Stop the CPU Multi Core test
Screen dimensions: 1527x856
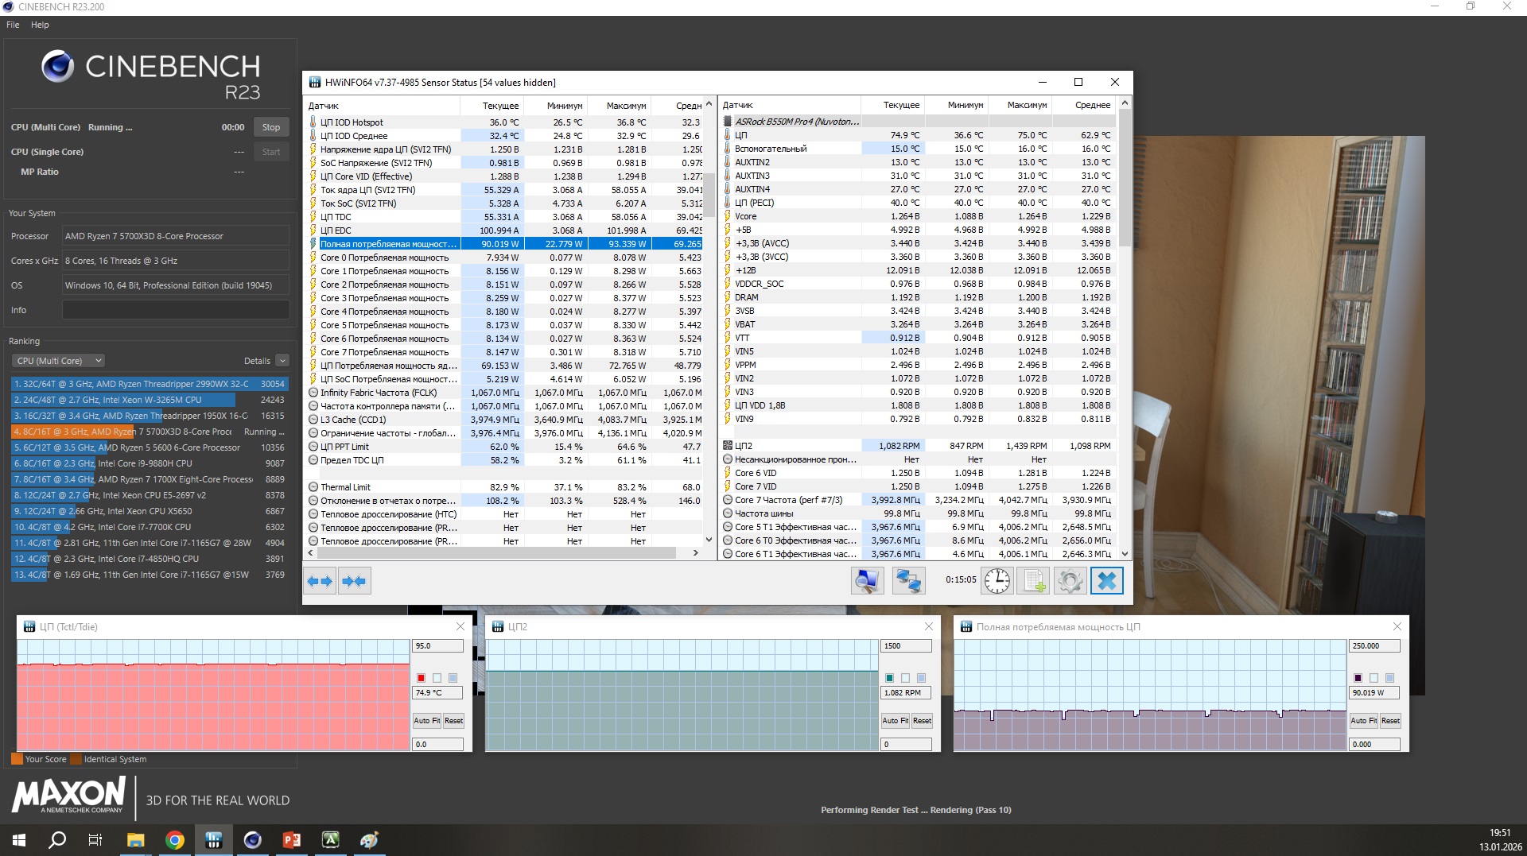tap(271, 127)
